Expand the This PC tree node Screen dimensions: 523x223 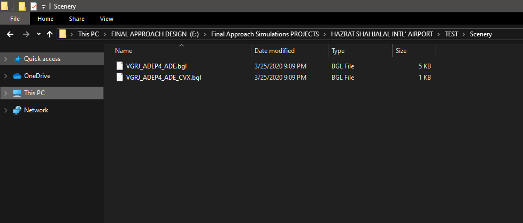point(5,93)
